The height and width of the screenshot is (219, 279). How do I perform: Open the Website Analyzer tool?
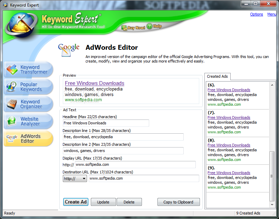(28, 121)
